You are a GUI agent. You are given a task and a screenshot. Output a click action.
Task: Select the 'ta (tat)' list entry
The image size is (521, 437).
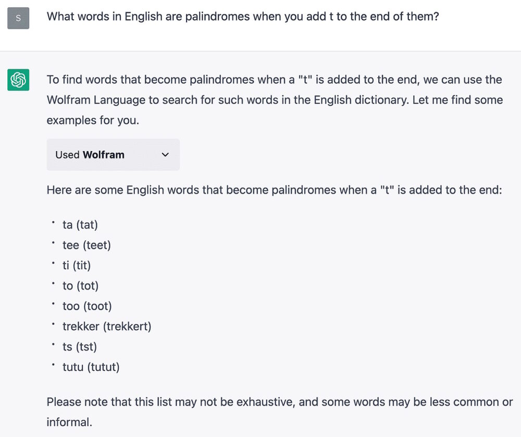80,224
